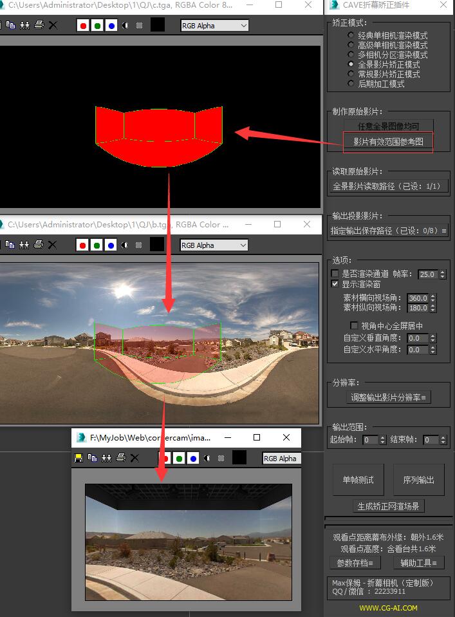This screenshot has width=455, height=617.
Task: Click the save image icon in bottom render window
Action: [79, 458]
